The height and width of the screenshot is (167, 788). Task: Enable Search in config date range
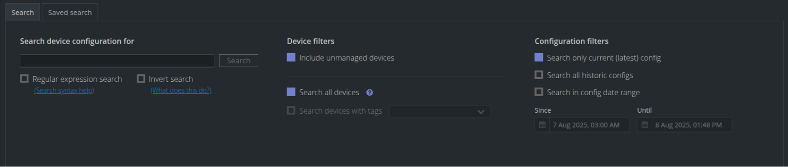539,92
